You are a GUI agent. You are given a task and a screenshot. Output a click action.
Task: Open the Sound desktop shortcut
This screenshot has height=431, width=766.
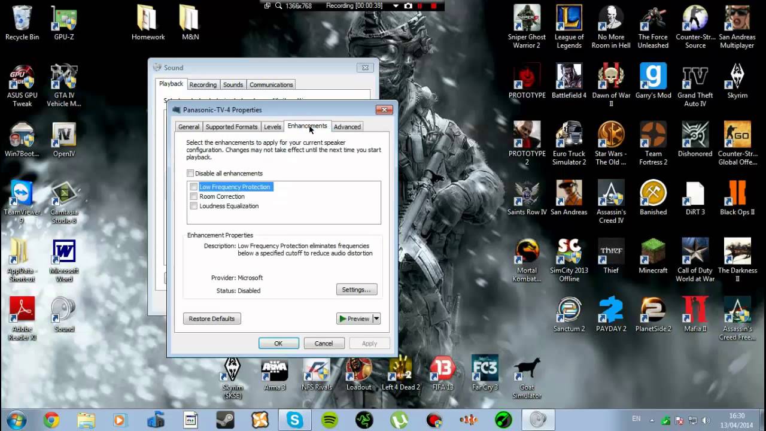(x=63, y=314)
